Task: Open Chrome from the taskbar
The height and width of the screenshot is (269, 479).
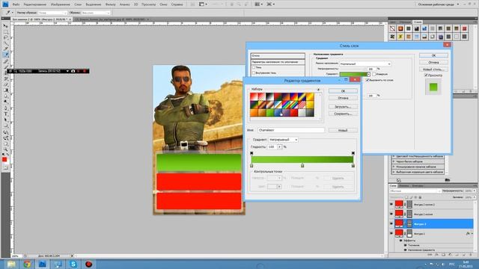Action: (x=27, y=264)
